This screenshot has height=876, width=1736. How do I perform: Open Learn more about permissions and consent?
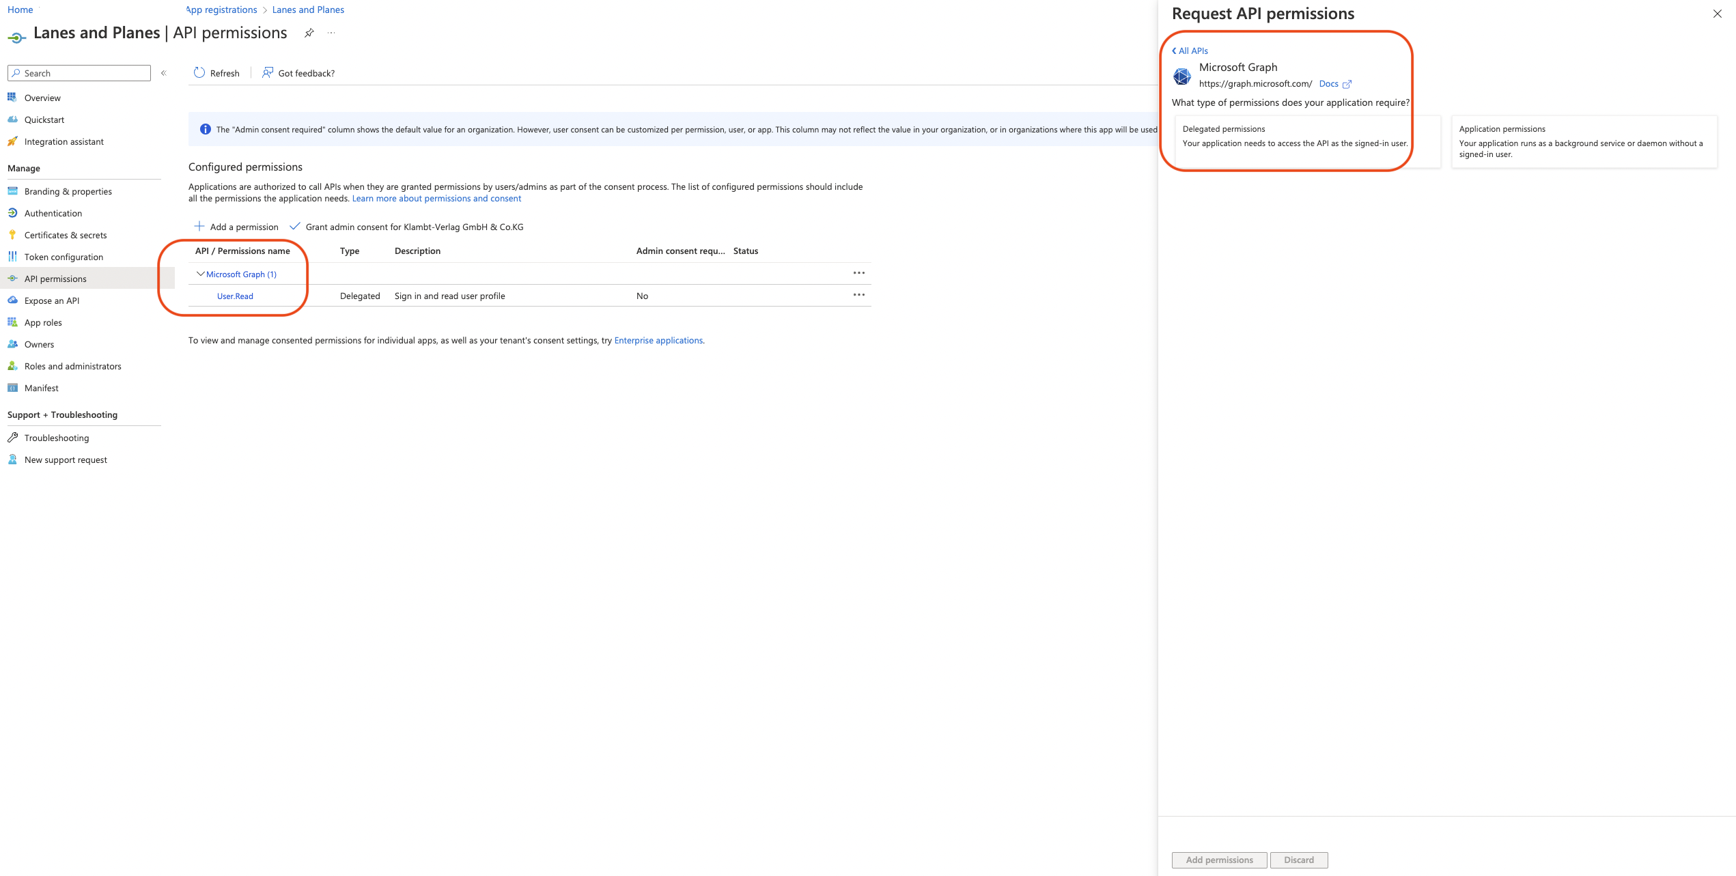pos(436,199)
